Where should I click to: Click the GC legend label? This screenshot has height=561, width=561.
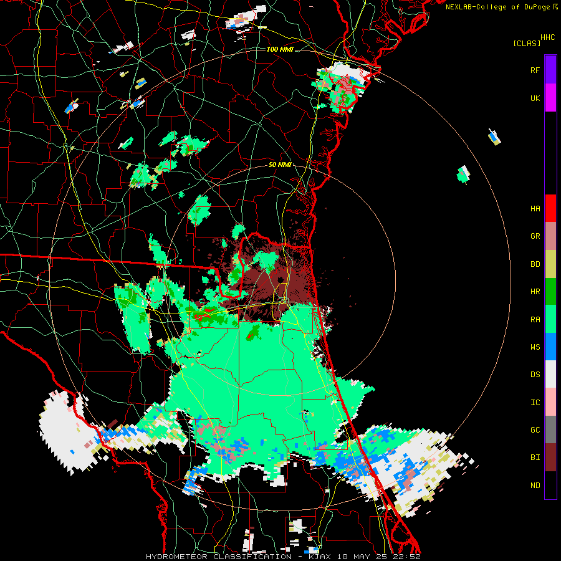(x=535, y=430)
